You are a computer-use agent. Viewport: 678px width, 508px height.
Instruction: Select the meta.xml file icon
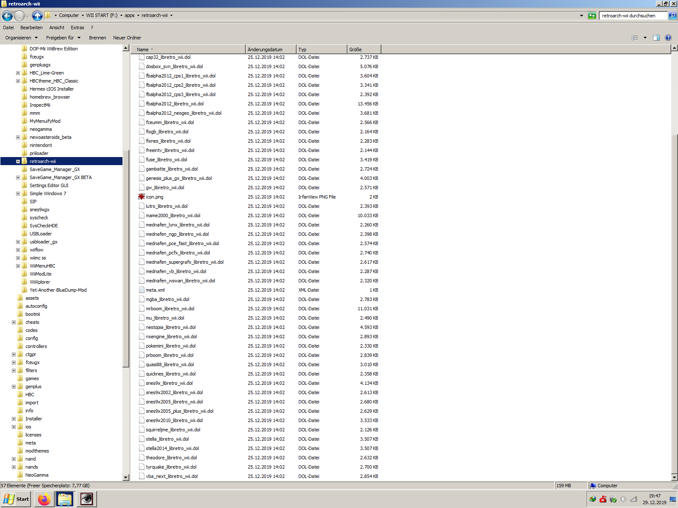pos(142,290)
